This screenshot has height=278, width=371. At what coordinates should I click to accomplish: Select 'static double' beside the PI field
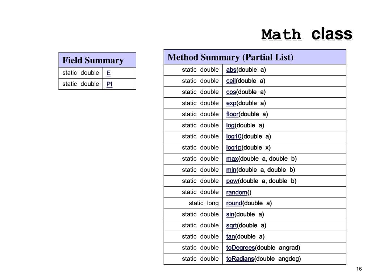(x=81, y=84)
